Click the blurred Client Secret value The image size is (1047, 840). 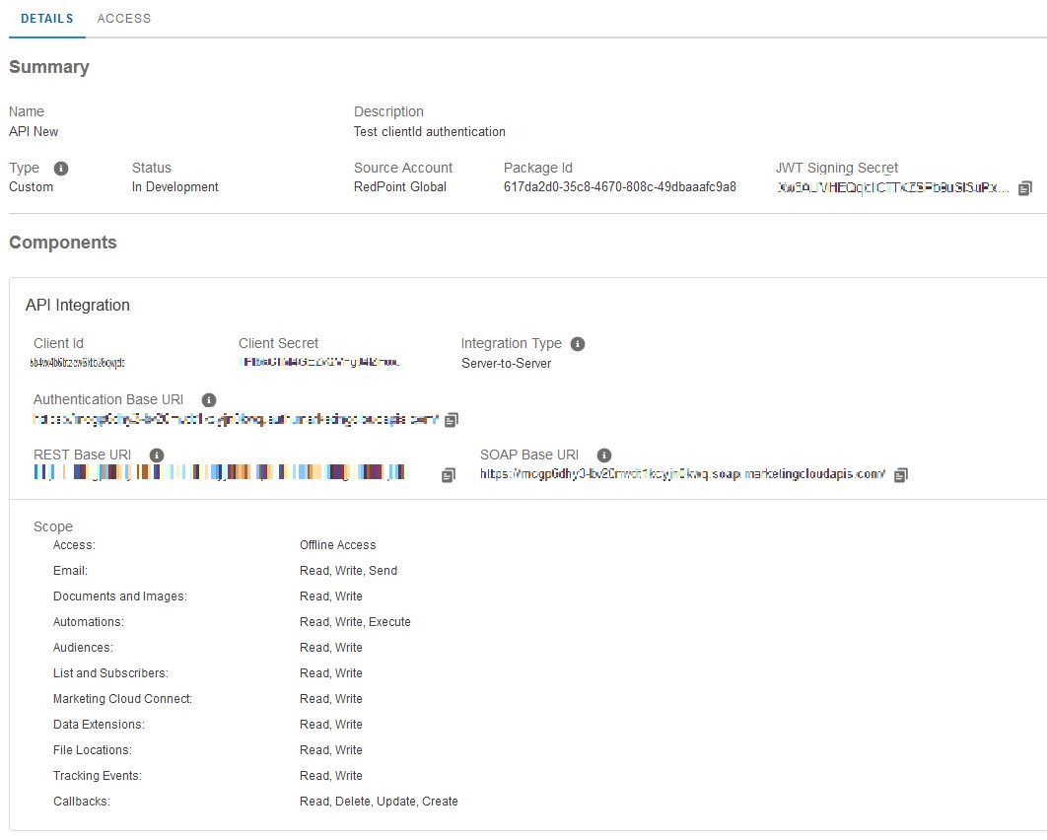pyautogui.click(x=318, y=363)
